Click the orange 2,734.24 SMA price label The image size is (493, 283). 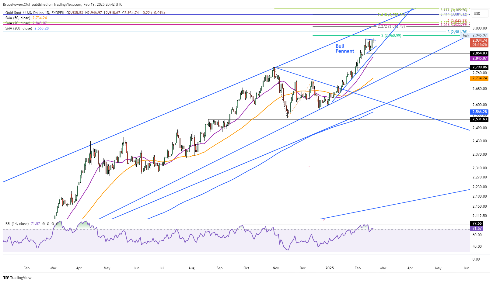pos(480,78)
